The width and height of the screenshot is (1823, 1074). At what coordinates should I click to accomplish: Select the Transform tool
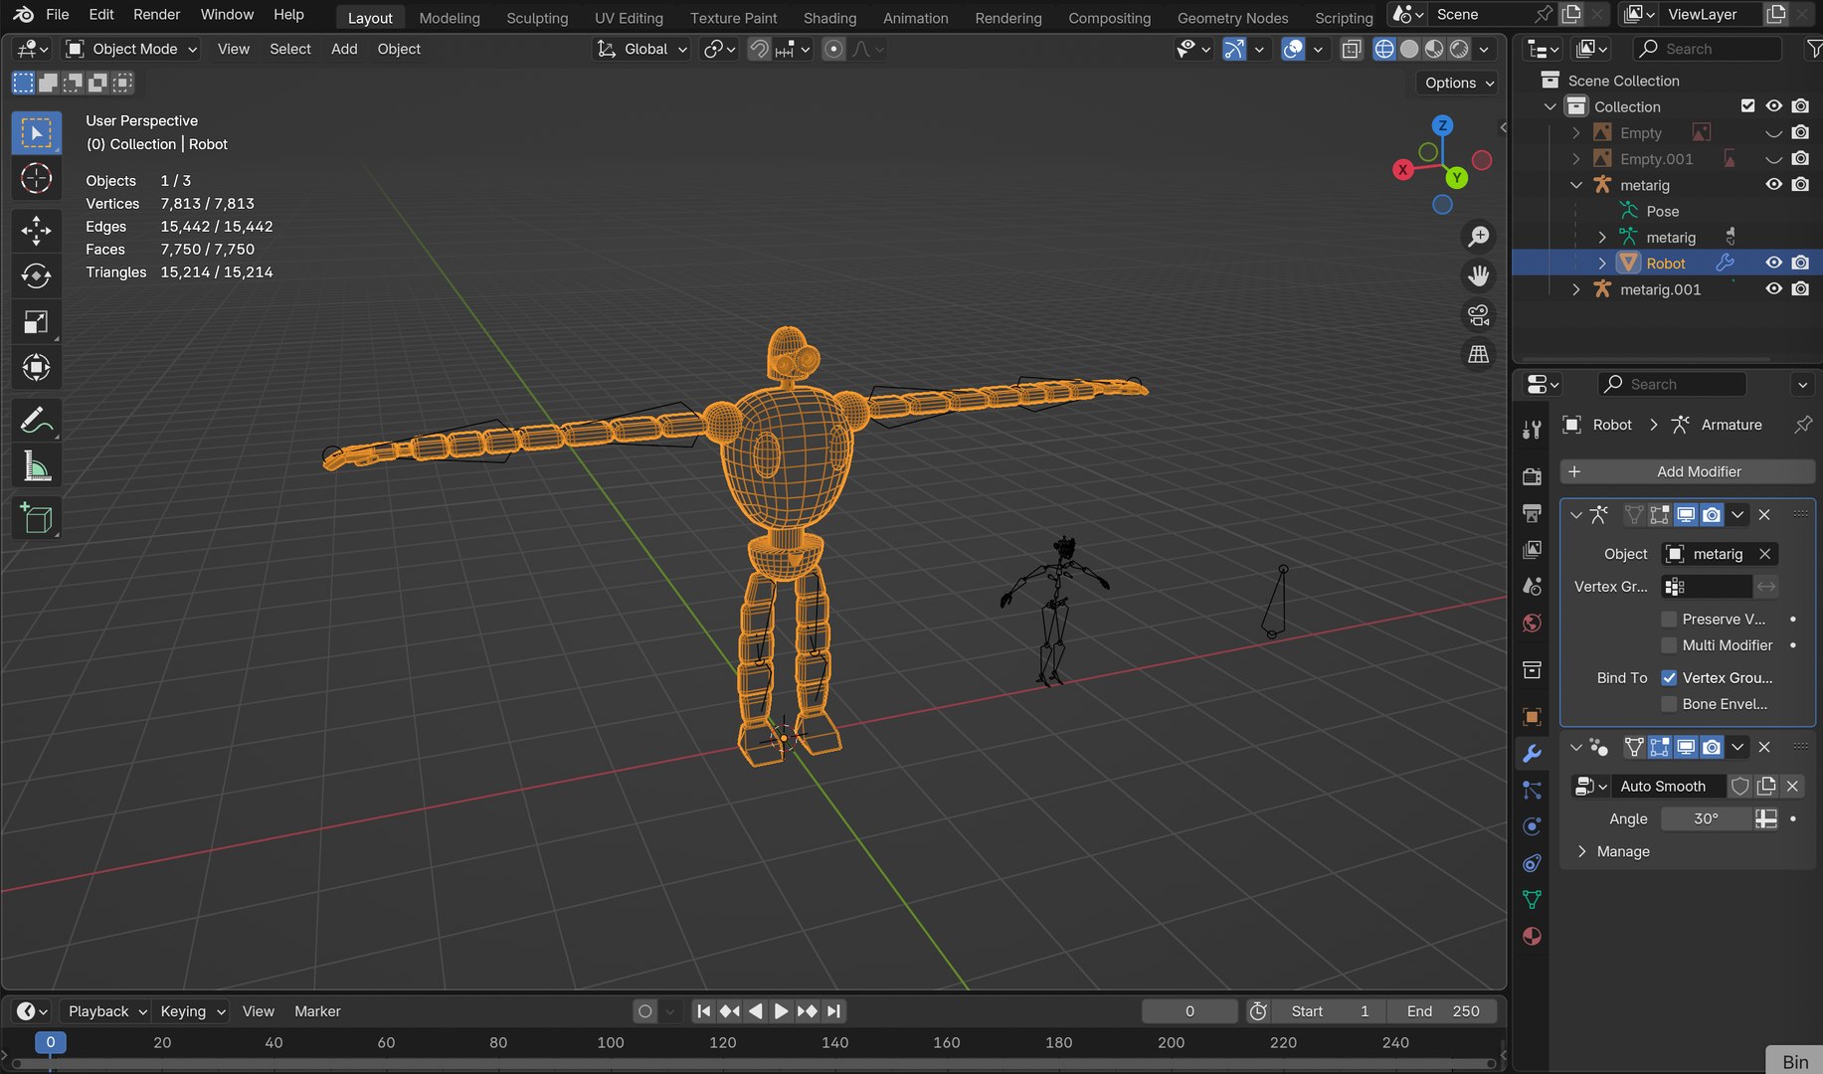36,368
